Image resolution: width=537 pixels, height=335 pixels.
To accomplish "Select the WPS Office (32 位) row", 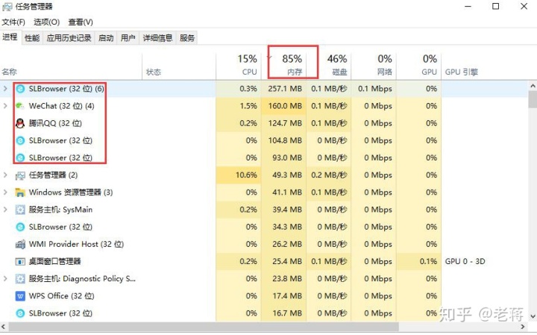I will 264,296.
